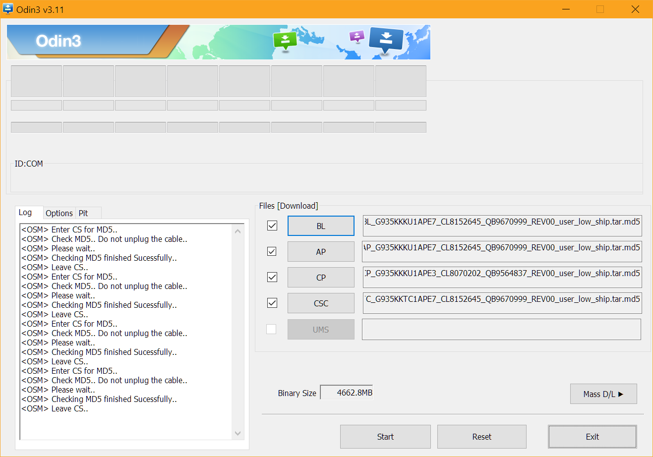
Task: Open the Pit tab
Action: coord(83,213)
